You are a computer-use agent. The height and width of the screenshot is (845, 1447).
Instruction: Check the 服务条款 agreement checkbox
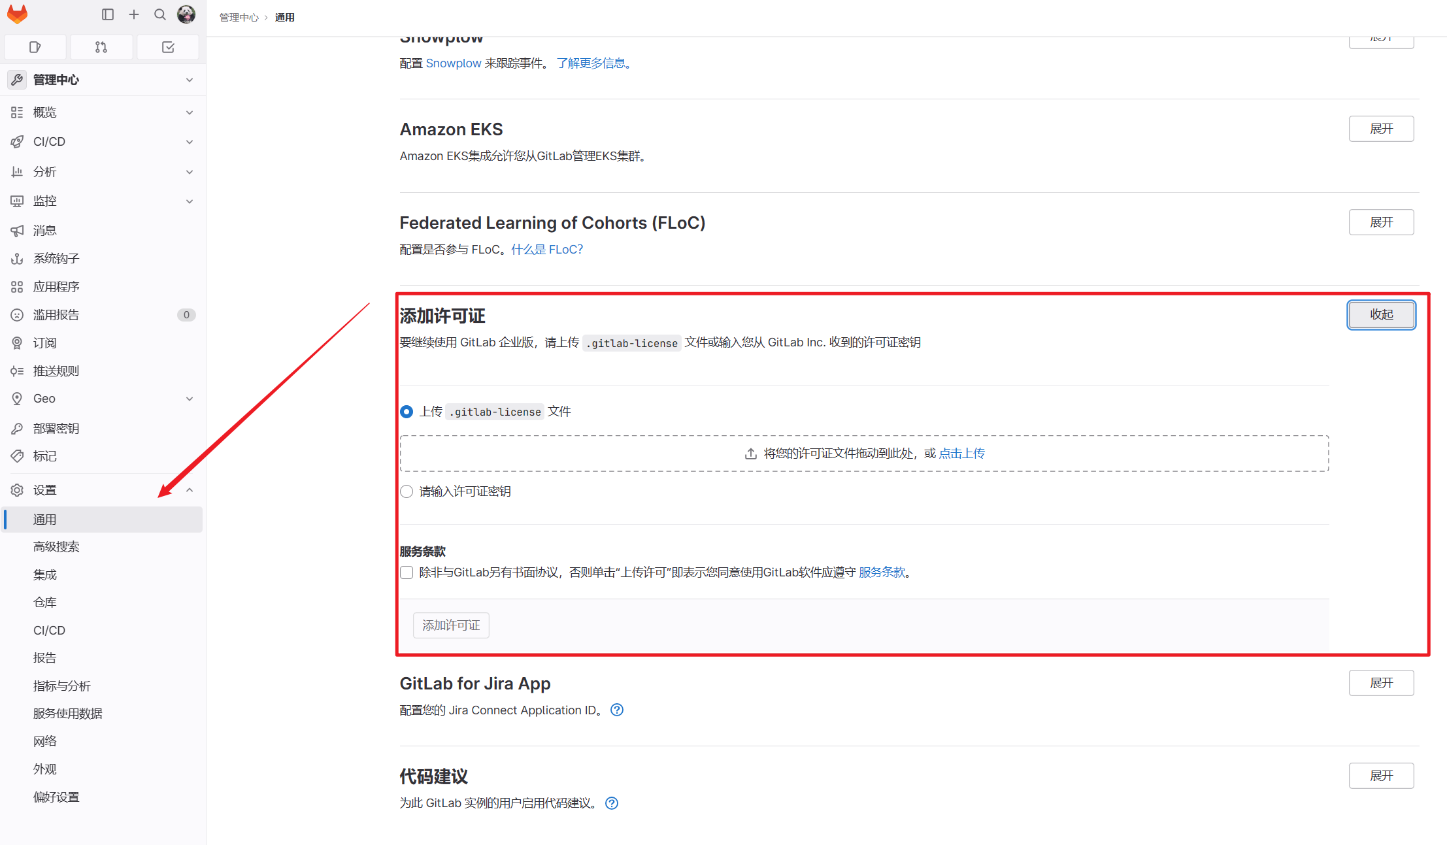407,572
